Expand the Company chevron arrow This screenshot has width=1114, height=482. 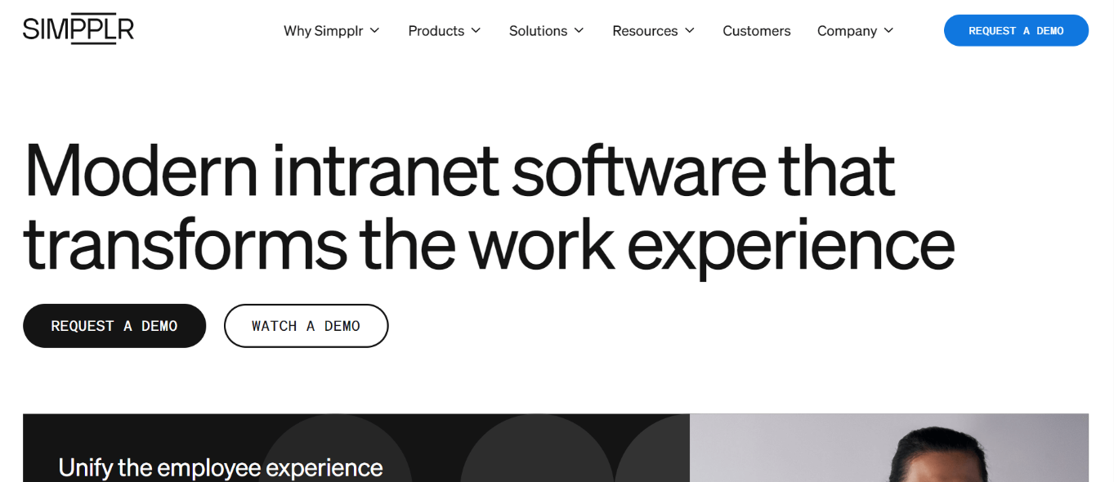pyautogui.click(x=888, y=30)
